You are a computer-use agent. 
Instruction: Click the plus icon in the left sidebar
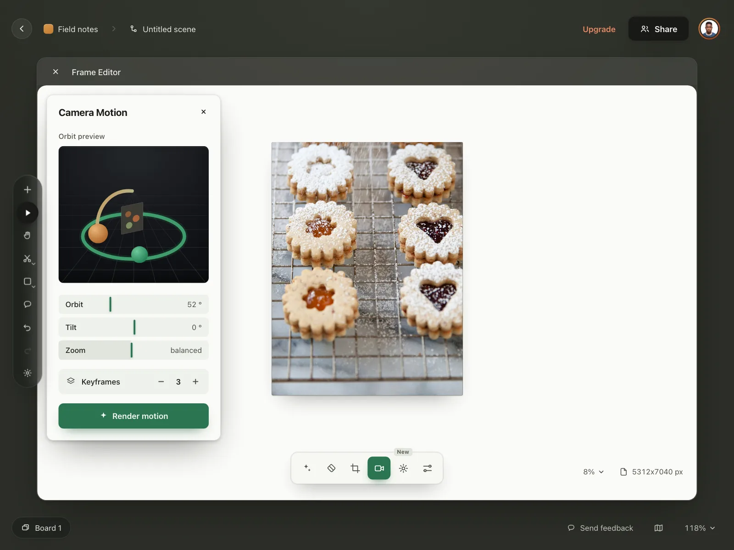click(x=28, y=190)
